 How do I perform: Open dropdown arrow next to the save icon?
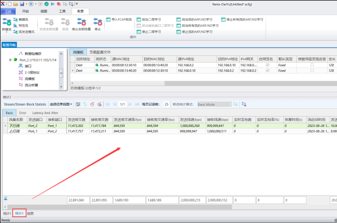coord(26,4)
